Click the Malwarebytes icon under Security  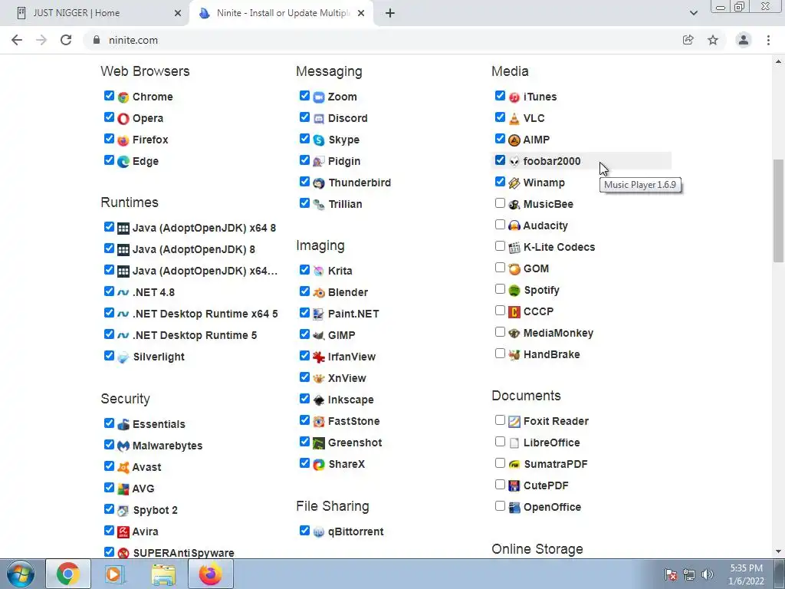(x=123, y=446)
